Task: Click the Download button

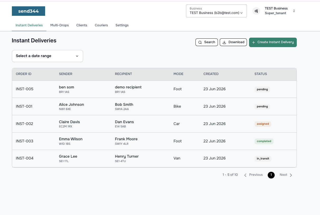Action: [233, 42]
